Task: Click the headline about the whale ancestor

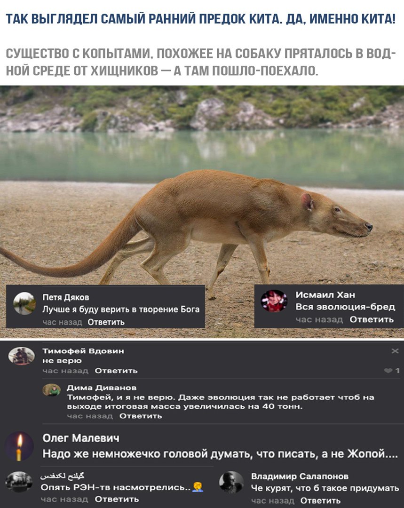Action: pyautogui.click(x=201, y=19)
